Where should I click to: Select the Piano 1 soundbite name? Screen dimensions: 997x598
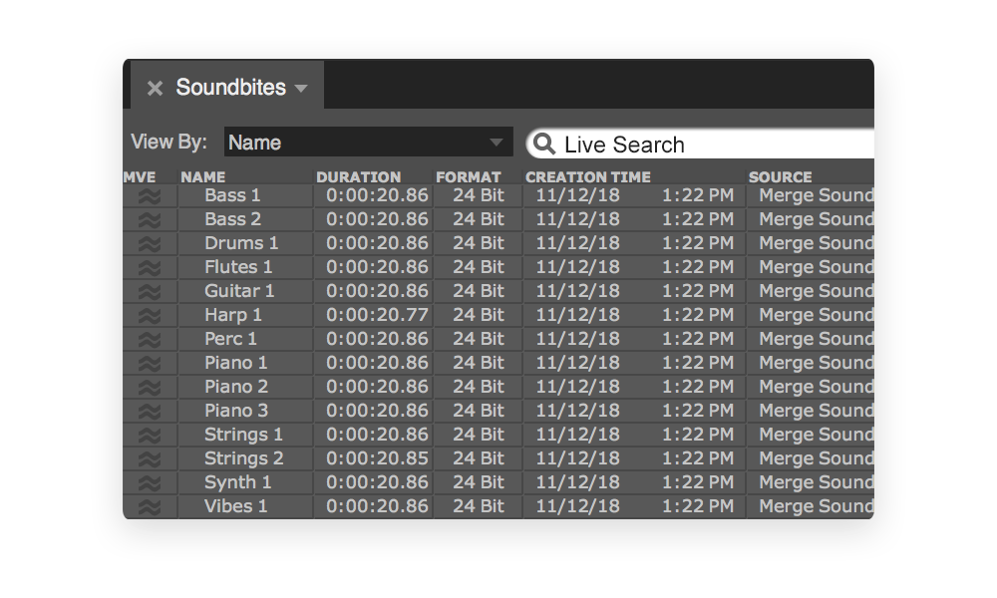[236, 363]
